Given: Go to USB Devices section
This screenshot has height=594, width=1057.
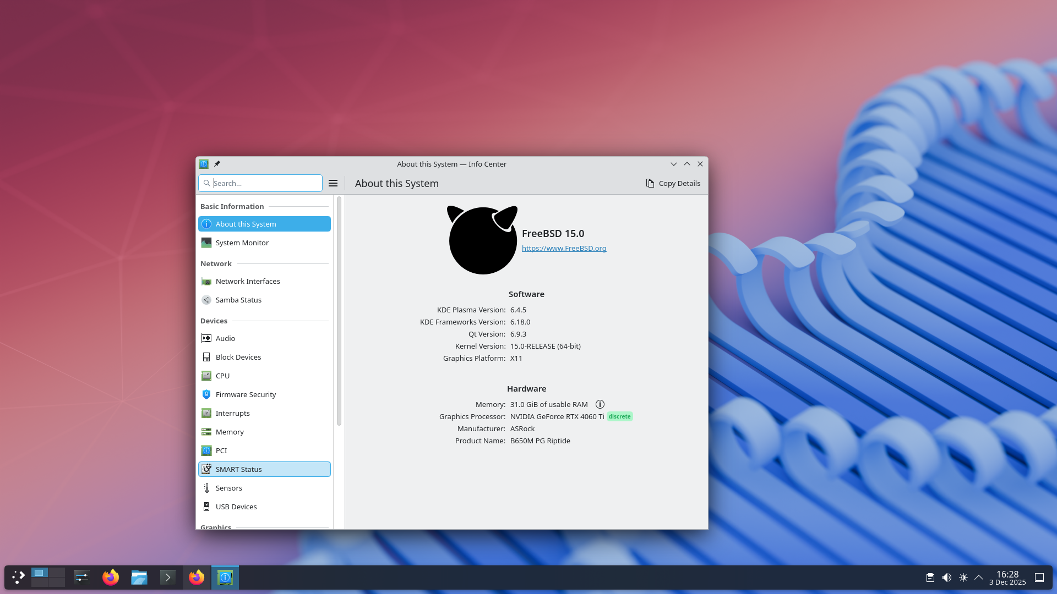Looking at the screenshot, I should 236,507.
